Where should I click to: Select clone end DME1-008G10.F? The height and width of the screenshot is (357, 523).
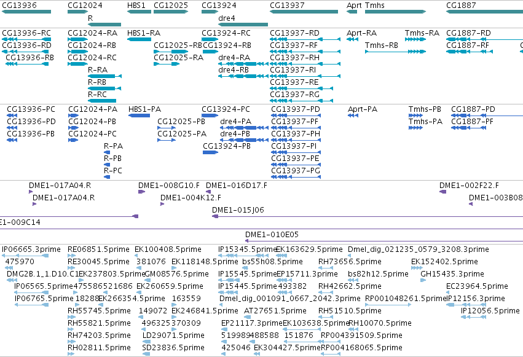(141, 192)
